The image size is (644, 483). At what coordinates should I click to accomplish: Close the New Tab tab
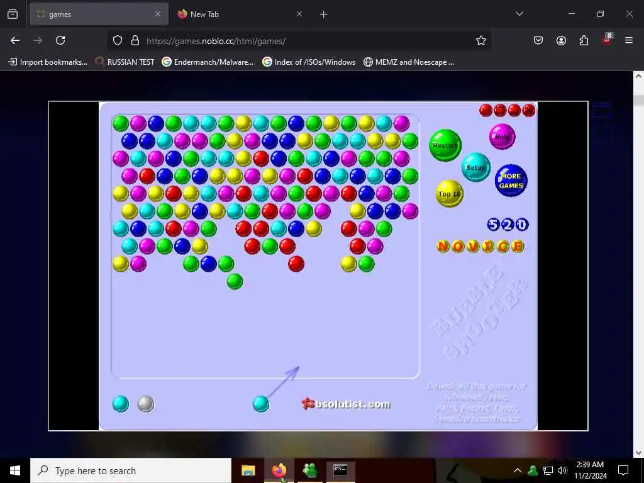pos(299,14)
